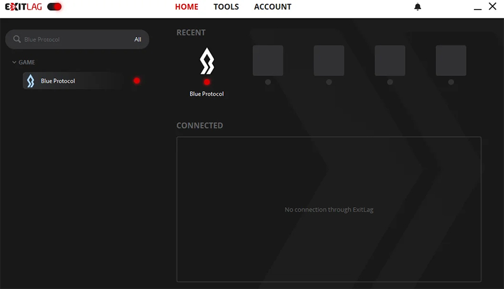Focus the Blue Protocol search field

(x=77, y=39)
